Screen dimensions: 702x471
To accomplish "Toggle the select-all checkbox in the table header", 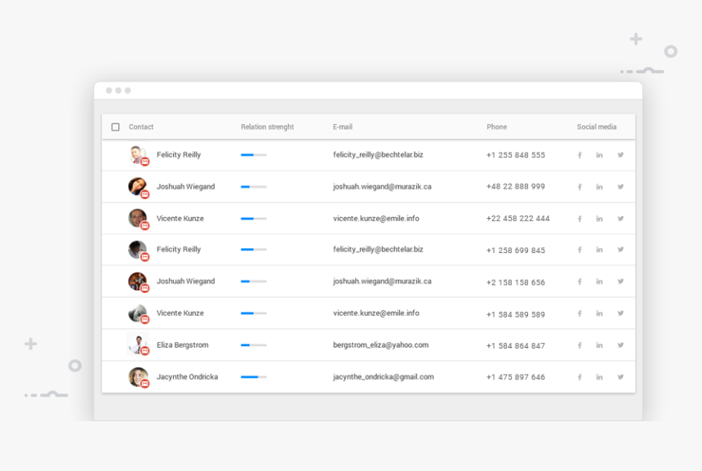I will [115, 127].
